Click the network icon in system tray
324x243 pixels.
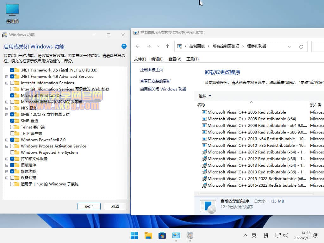(x=277, y=235)
